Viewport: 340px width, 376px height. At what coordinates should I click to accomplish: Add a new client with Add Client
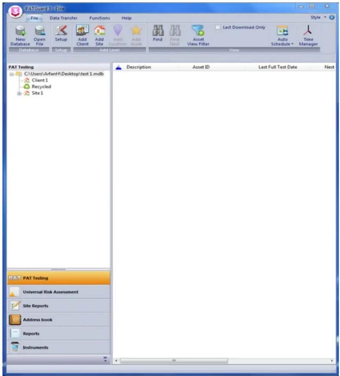pos(82,30)
